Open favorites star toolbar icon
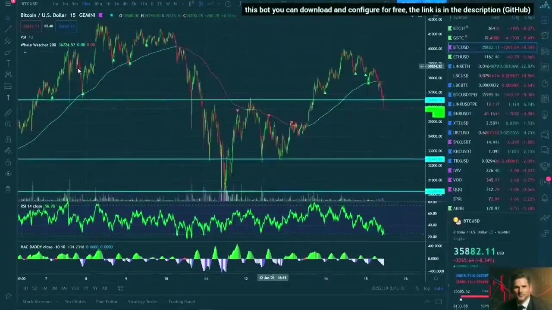This screenshot has width=552, height=310. pyautogui.click(x=8, y=296)
